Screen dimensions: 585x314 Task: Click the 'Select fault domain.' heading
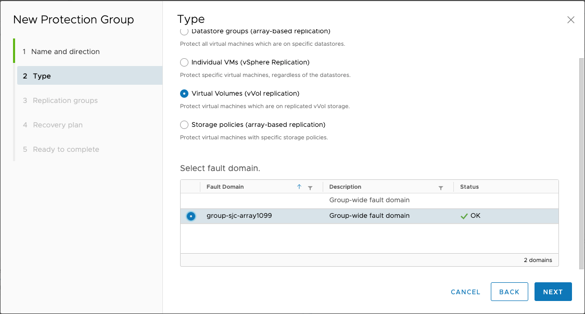[220, 168]
